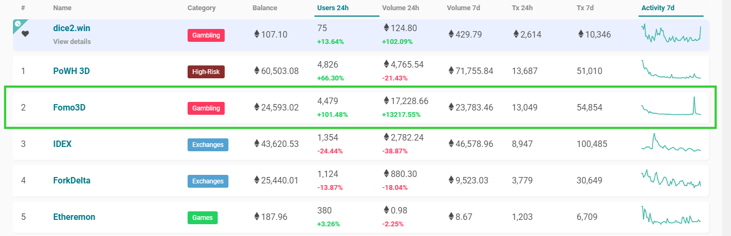Click the heart favorite icon for dice2.win
731x236 pixels.
pos(25,34)
